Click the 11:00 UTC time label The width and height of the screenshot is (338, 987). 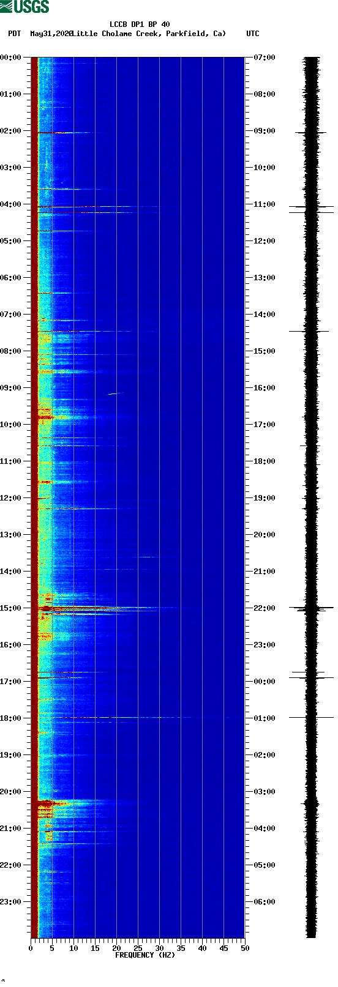click(x=264, y=204)
